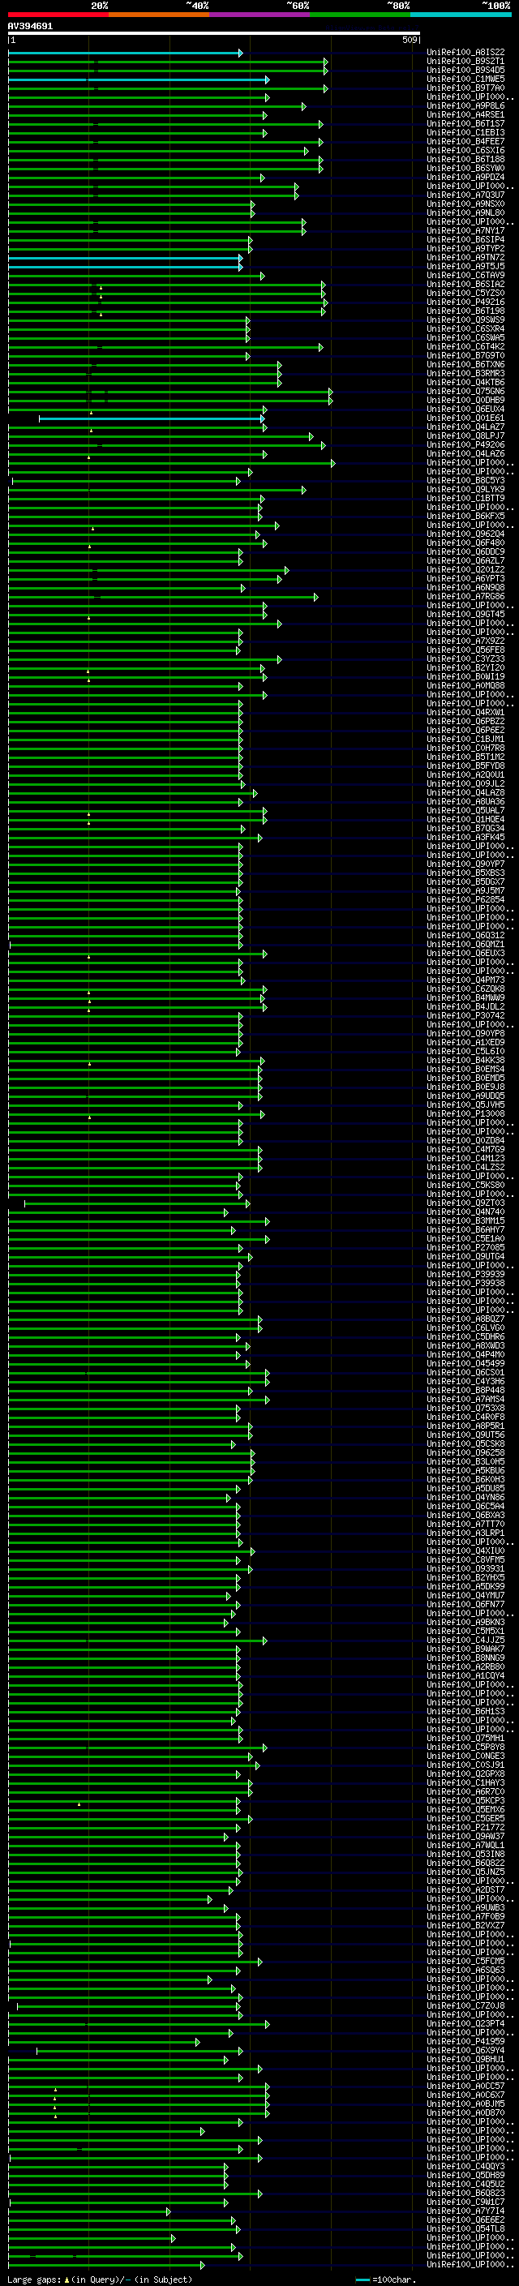Select subject UniRef100_P49216
The width and height of the screenshot is (519, 2286).
[x=465, y=302]
